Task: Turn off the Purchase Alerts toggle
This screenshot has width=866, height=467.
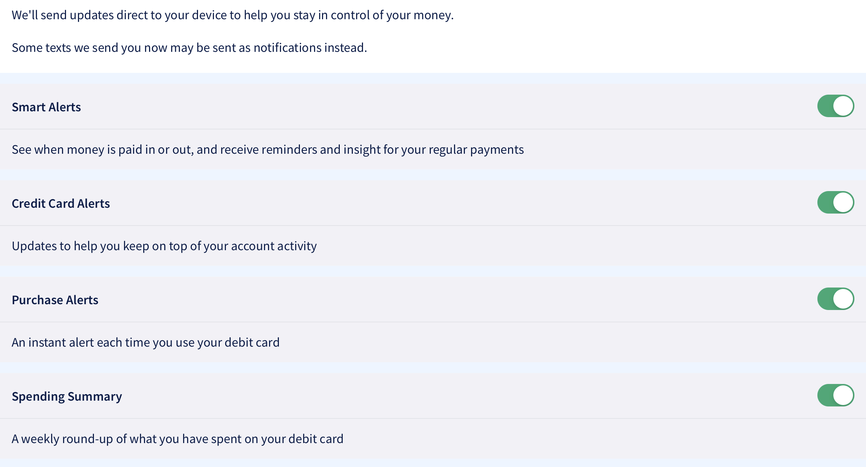Action: coord(835,299)
